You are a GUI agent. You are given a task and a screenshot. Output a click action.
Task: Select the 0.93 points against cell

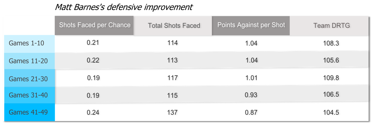251,95
